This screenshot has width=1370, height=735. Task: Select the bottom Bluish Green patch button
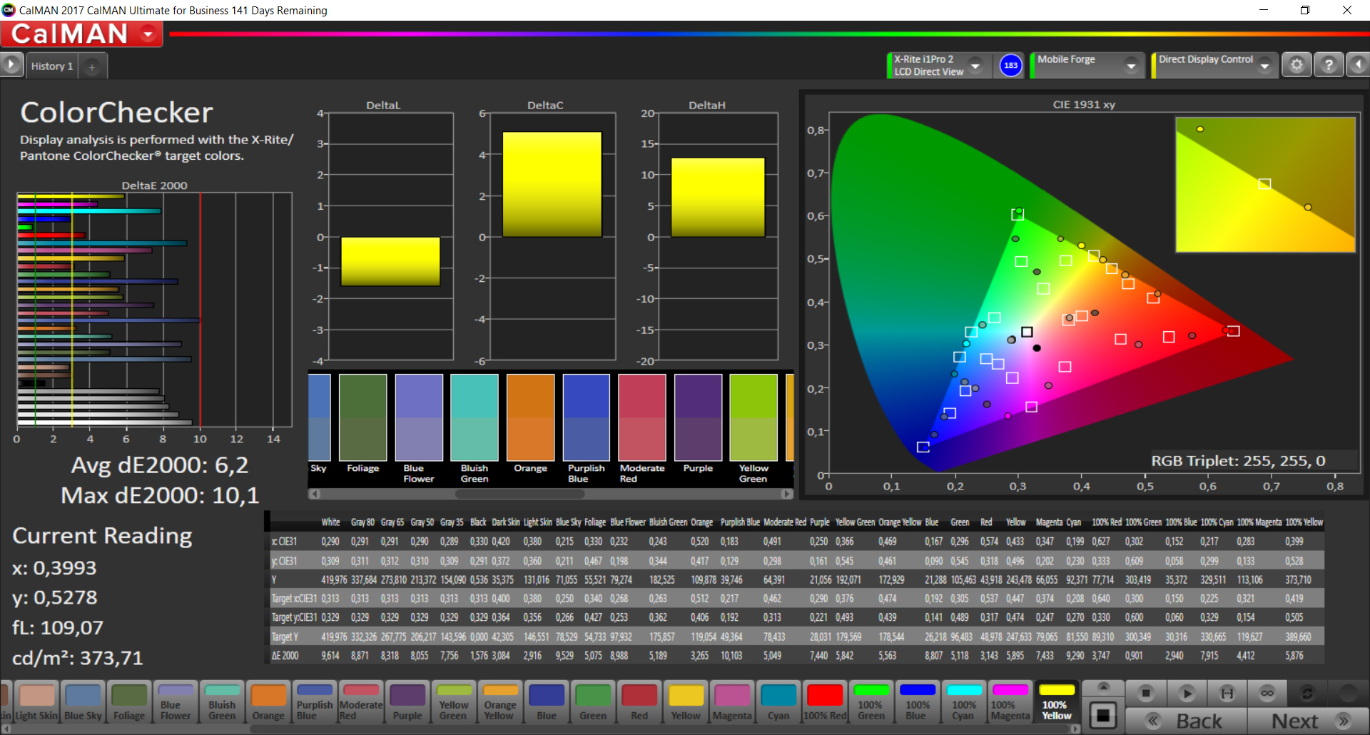(222, 702)
